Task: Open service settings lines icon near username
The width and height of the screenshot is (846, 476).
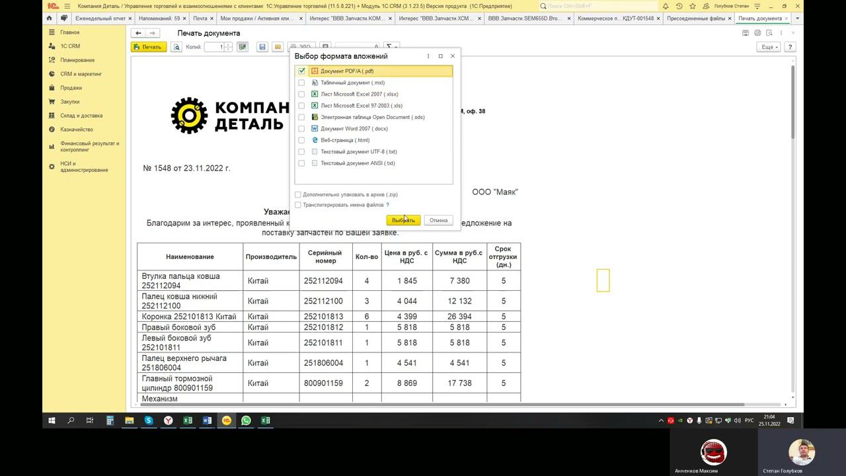Action: click(x=758, y=6)
